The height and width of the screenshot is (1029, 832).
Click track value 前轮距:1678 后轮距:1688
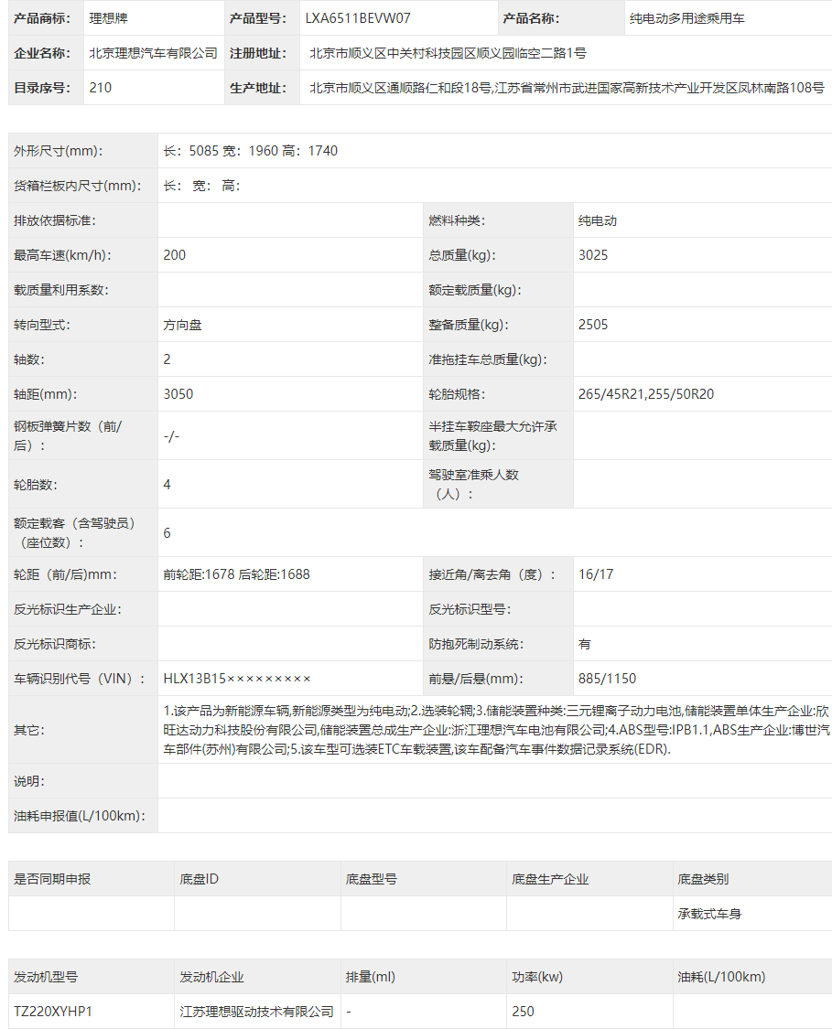tap(236, 575)
